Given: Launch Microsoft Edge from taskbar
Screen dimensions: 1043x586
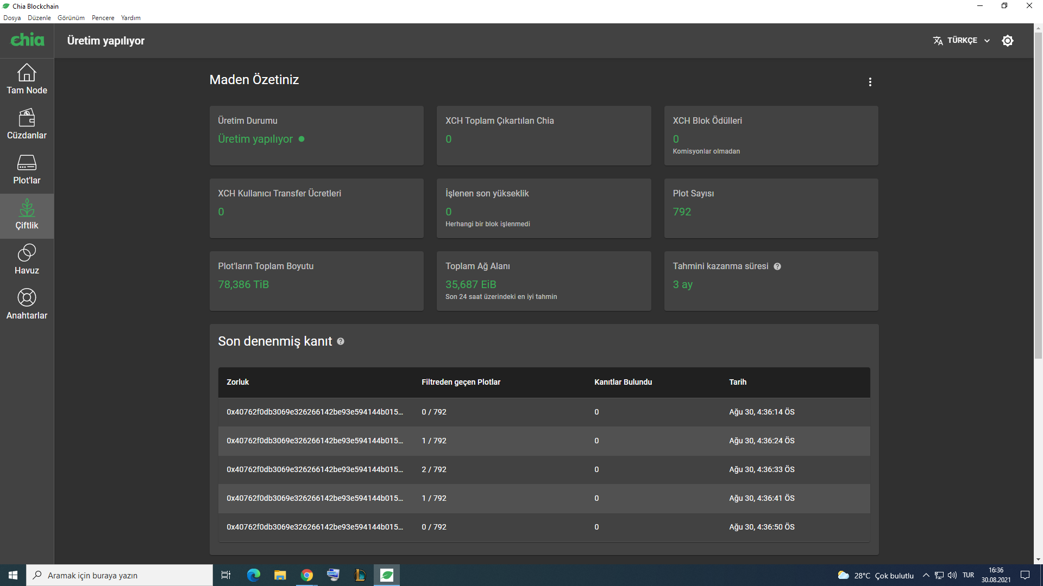Looking at the screenshot, I should point(254,575).
